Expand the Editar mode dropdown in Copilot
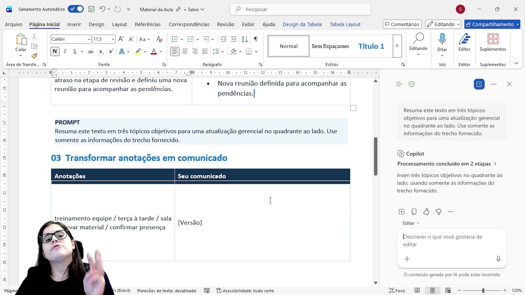 pos(411,223)
